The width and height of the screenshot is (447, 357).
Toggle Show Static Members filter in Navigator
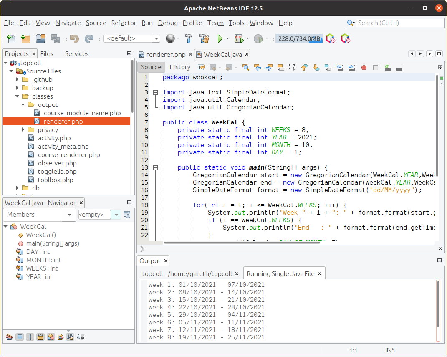coord(30,337)
